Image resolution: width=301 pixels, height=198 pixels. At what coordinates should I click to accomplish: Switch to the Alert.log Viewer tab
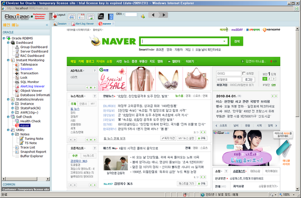pos(84,24)
